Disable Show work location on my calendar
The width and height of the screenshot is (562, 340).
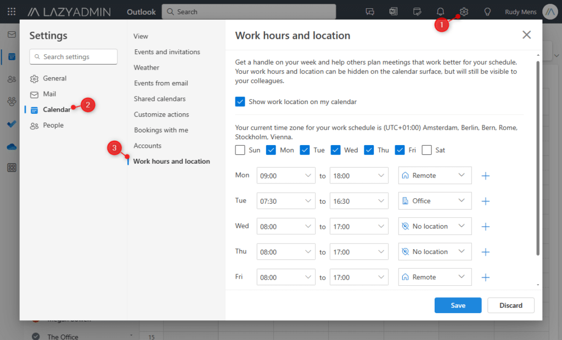240,101
